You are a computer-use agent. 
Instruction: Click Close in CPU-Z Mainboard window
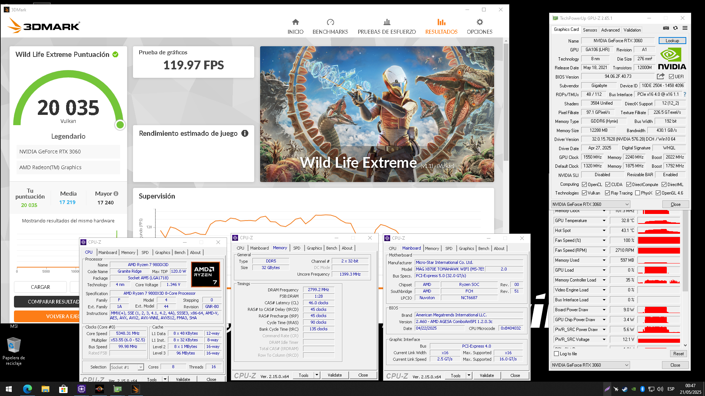point(515,375)
